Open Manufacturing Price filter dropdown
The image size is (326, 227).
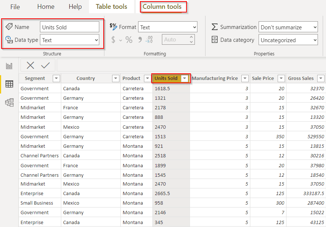(x=245, y=78)
